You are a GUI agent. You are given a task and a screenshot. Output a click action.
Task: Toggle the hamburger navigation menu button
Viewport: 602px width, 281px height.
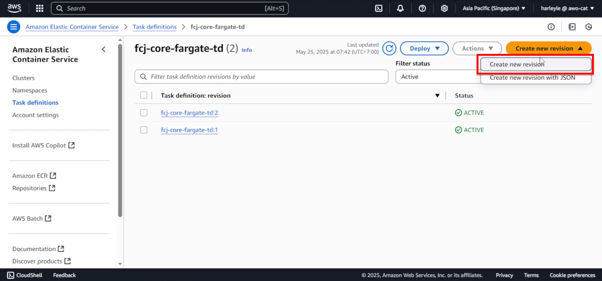[13, 27]
